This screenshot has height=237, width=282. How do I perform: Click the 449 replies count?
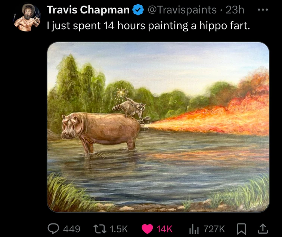[71, 228]
